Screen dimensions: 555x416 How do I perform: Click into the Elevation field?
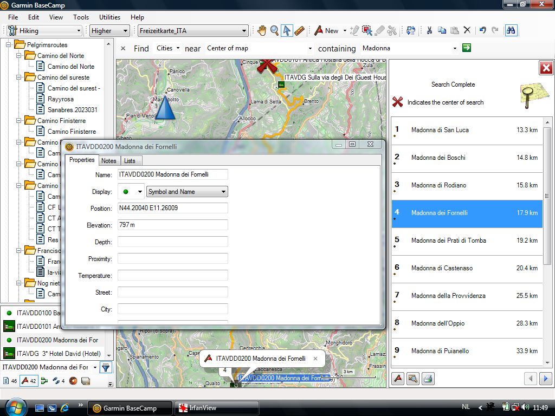[x=172, y=225]
